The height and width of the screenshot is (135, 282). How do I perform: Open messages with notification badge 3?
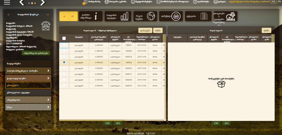[x=92, y=2]
